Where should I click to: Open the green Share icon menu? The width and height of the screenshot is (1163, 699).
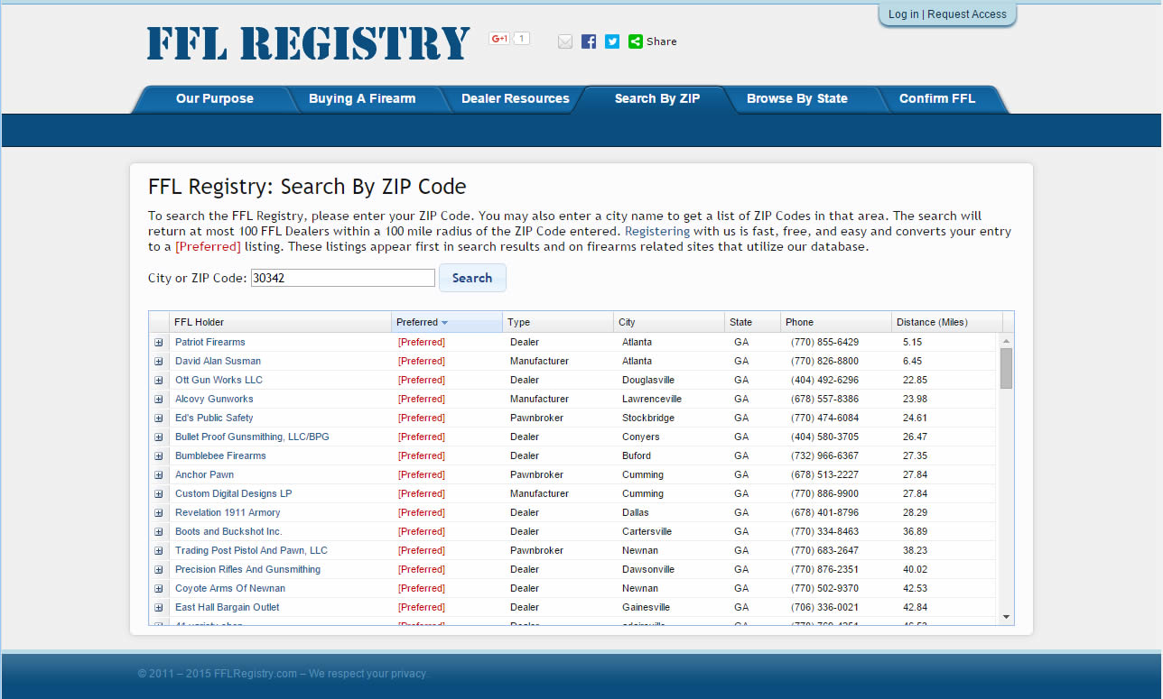pos(636,41)
